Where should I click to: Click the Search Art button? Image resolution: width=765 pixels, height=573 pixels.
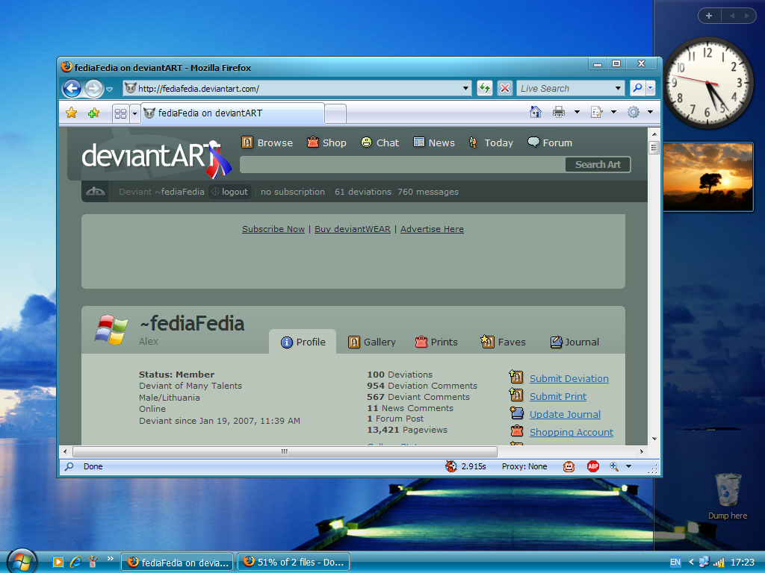(x=598, y=165)
